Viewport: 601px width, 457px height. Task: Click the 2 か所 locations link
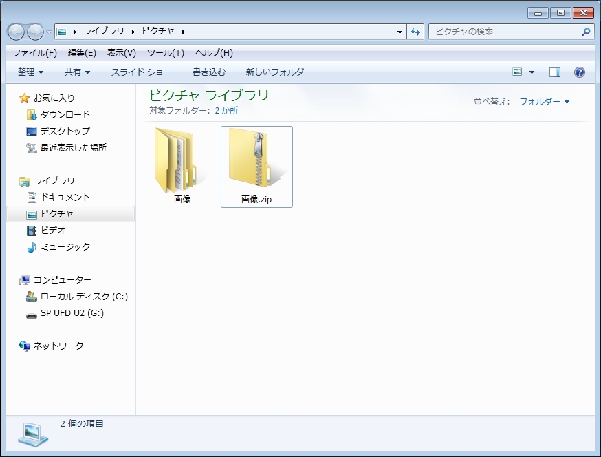[226, 111]
